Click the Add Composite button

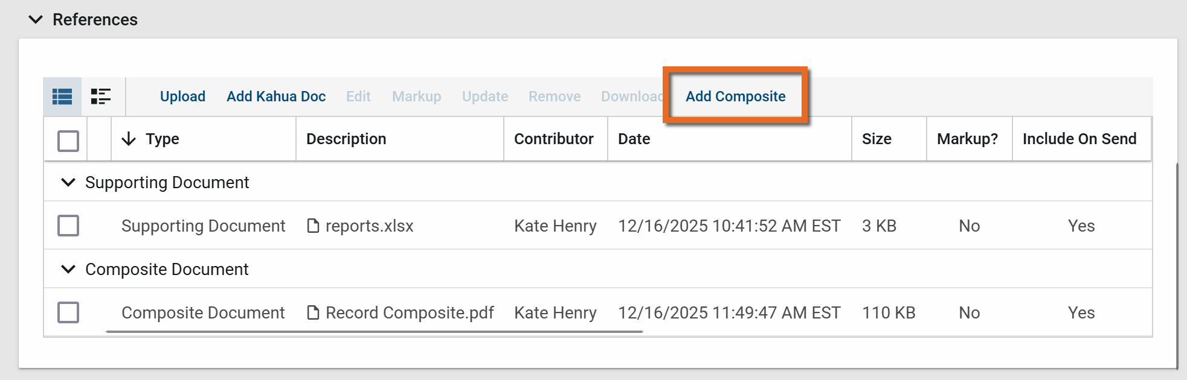tap(735, 97)
